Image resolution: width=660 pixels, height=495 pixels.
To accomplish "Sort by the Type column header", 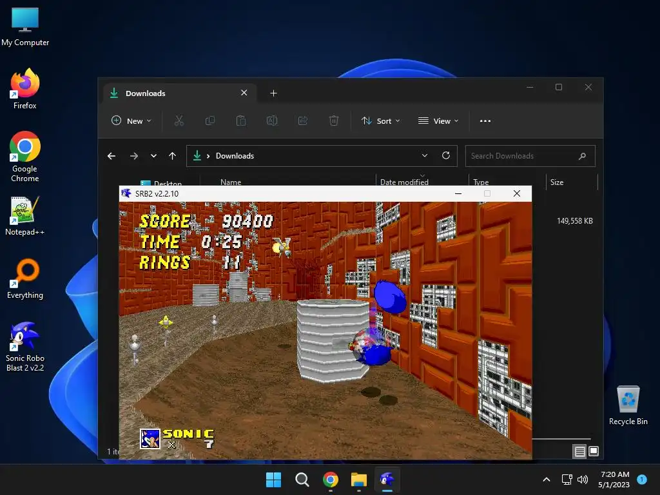I will coord(481,182).
